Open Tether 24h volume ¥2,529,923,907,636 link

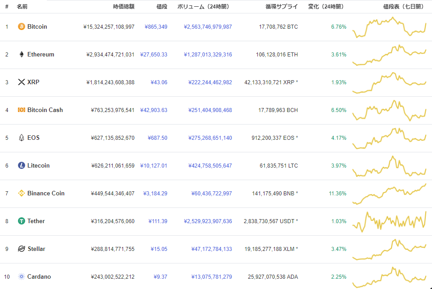(x=208, y=221)
